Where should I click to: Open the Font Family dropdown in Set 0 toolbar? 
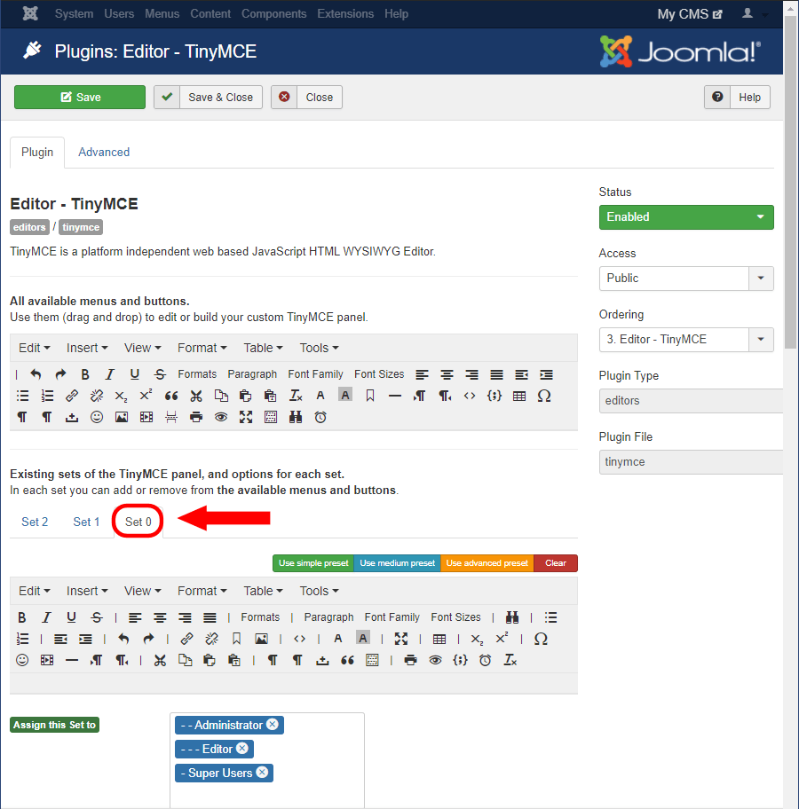coord(392,617)
